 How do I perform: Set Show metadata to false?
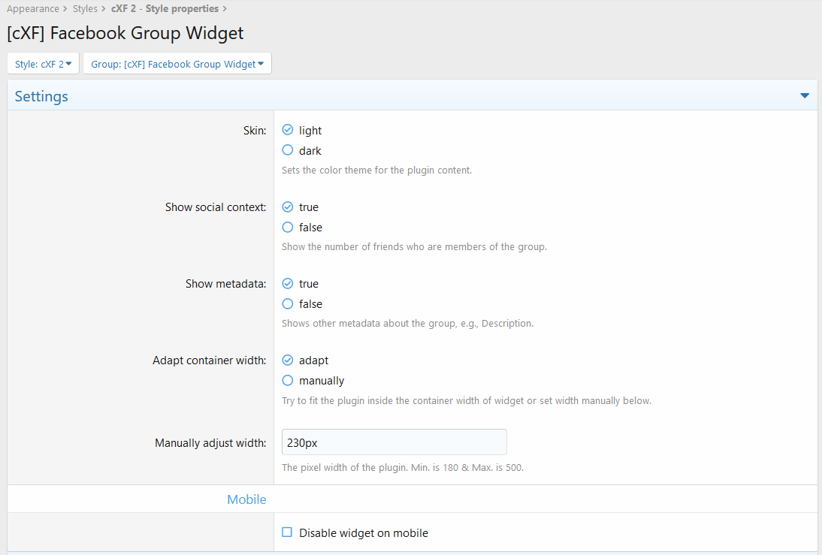tap(288, 303)
